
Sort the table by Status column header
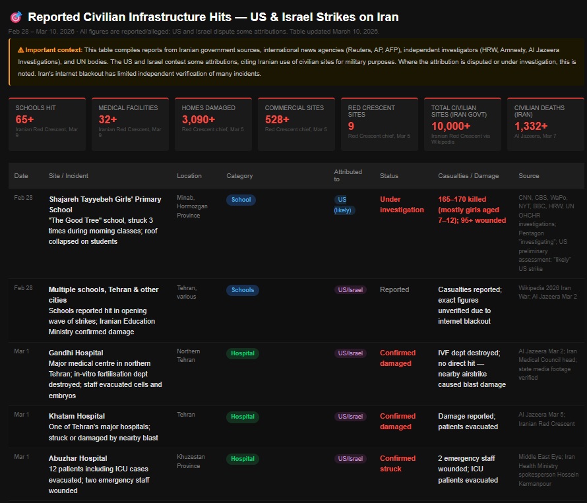[x=389, y=176]
